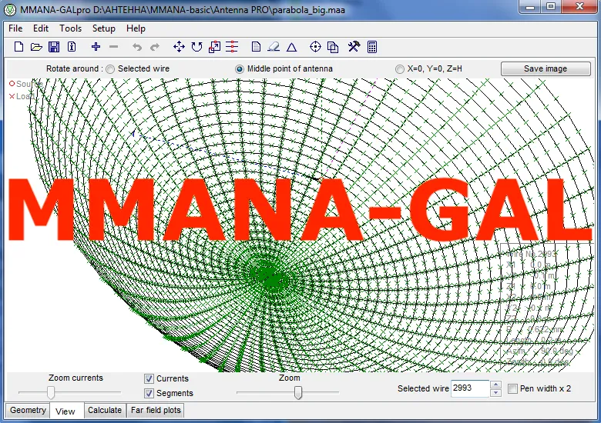Click the Source legend label
601x423 pixels.
pyautogui.click(x=26, y=84)
